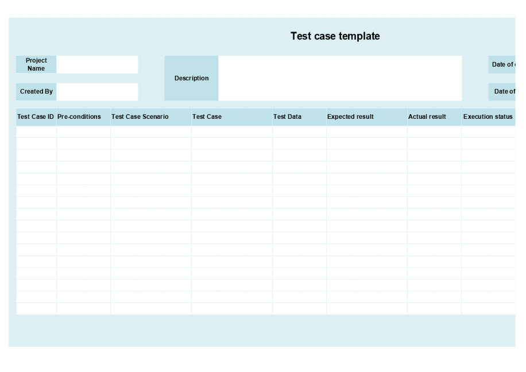
Task: Click the Actual result column header
Action: point(427,117)
